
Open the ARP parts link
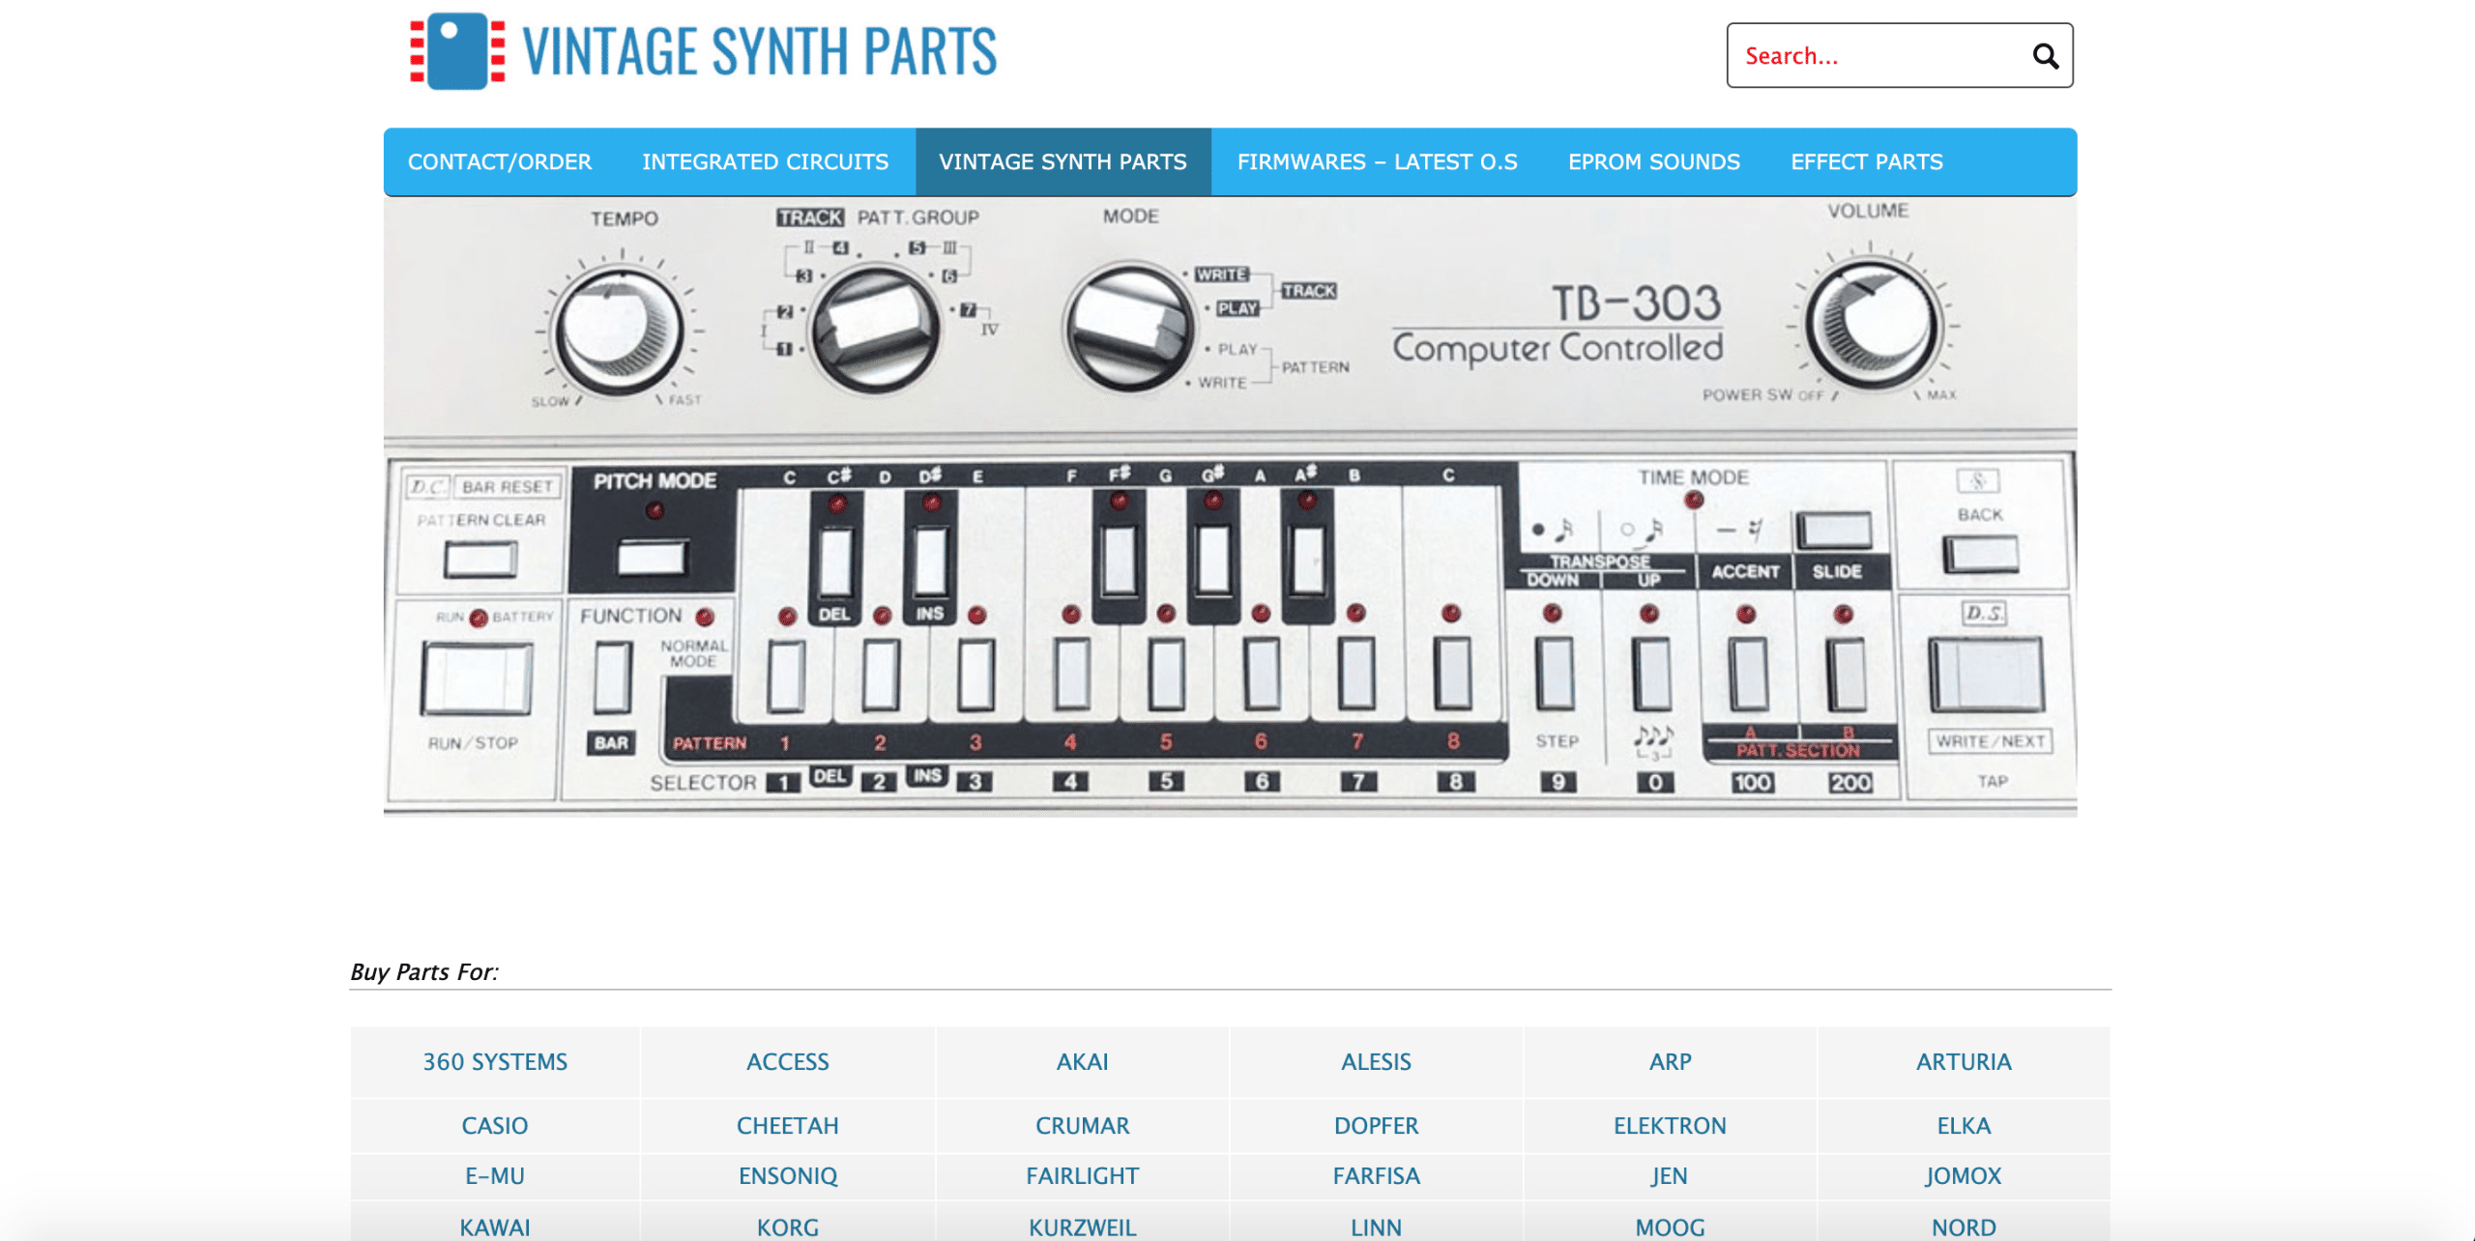(x=1670, y=1061)
